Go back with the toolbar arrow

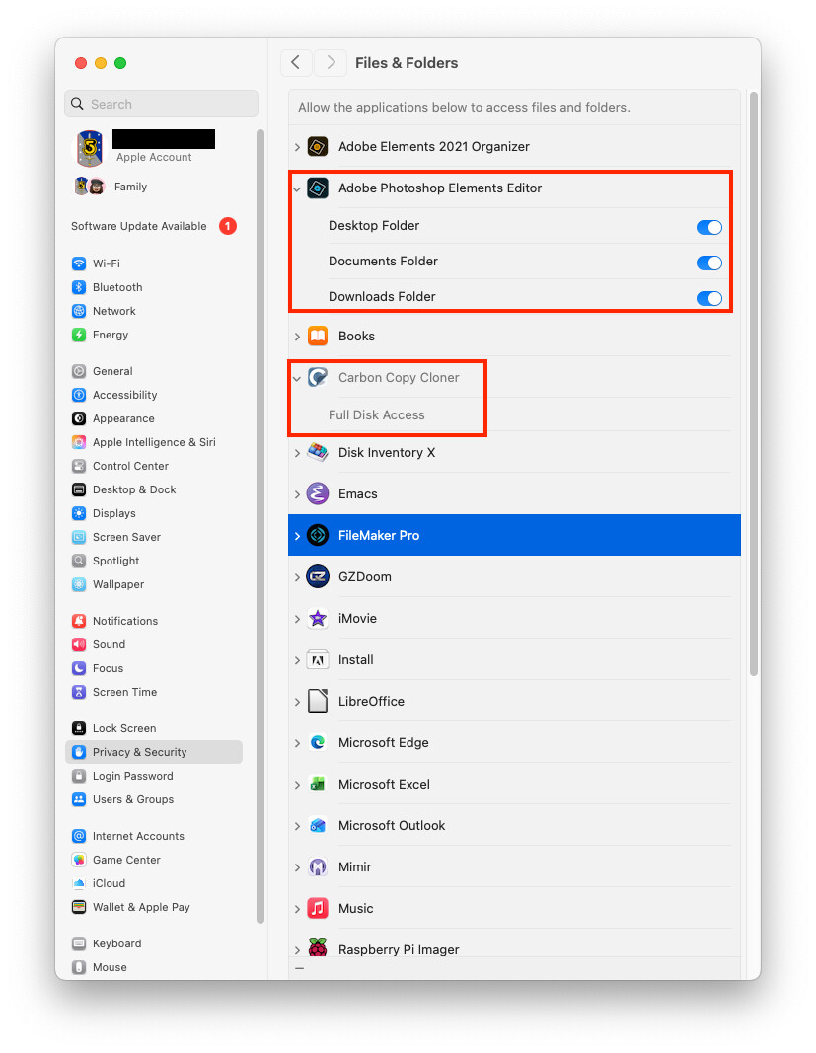tap(296, 62)
